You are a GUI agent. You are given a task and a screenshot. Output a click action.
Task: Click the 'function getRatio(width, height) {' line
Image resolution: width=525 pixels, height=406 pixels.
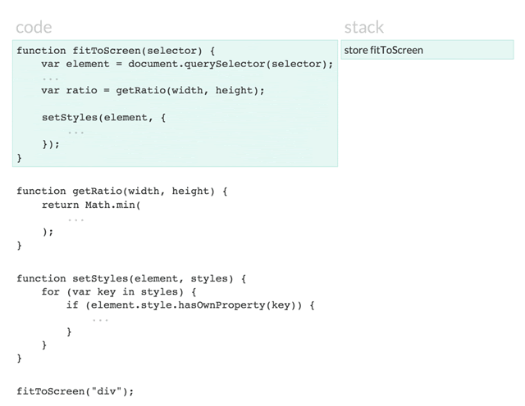(122, 192)
